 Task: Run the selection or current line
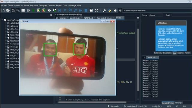49,10
